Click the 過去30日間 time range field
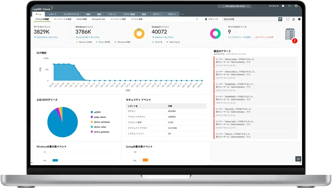Image resolution: width=332 pixels, height=188 pixels. (250, 19)
